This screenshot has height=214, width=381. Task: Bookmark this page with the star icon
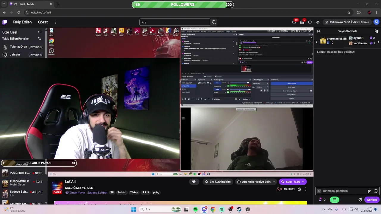[x=349, y=12]
